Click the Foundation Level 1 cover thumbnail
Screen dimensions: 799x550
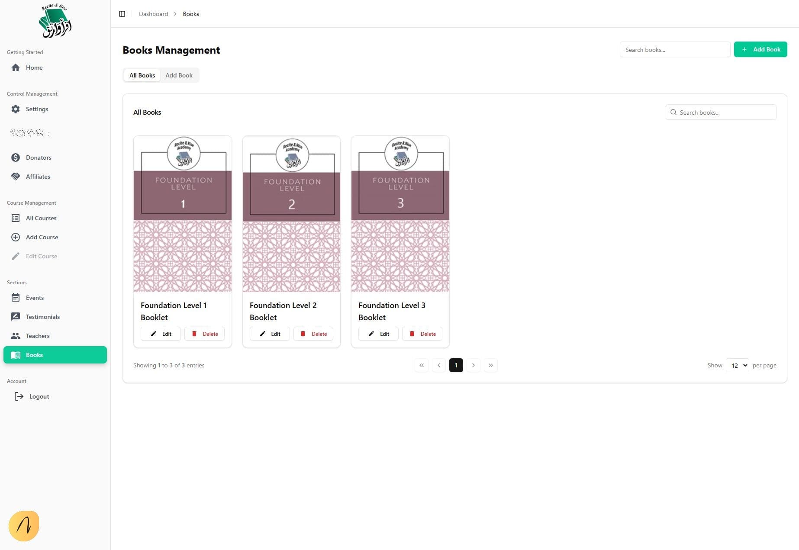183,214
